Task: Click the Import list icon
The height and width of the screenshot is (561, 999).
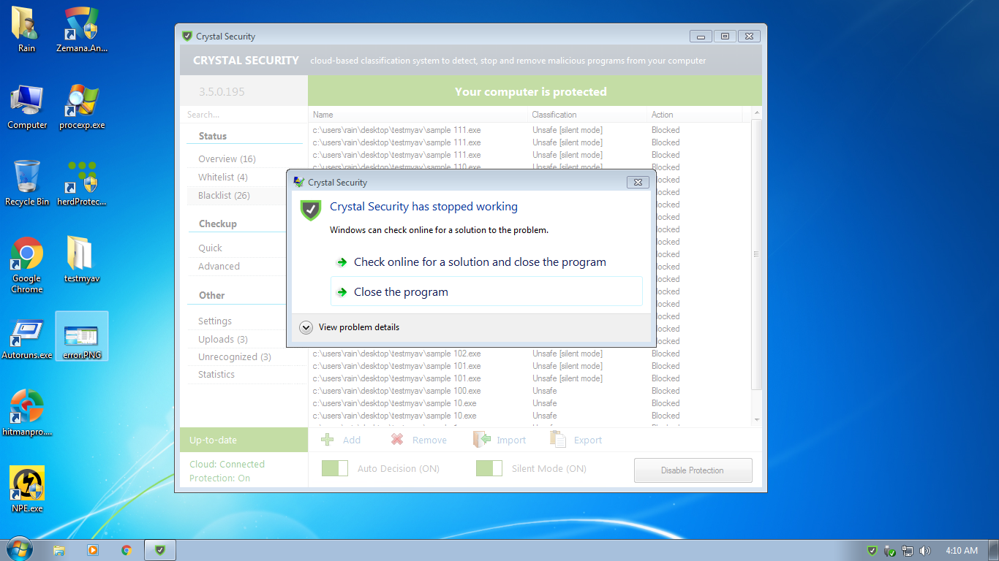Action: point(481,439)
